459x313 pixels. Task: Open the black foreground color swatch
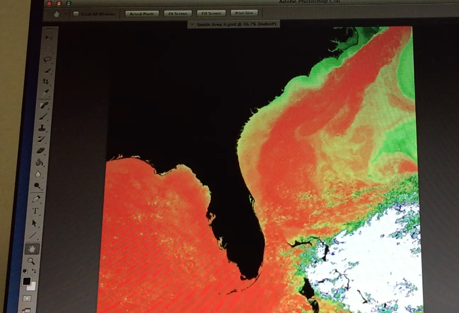coord(26,281)
